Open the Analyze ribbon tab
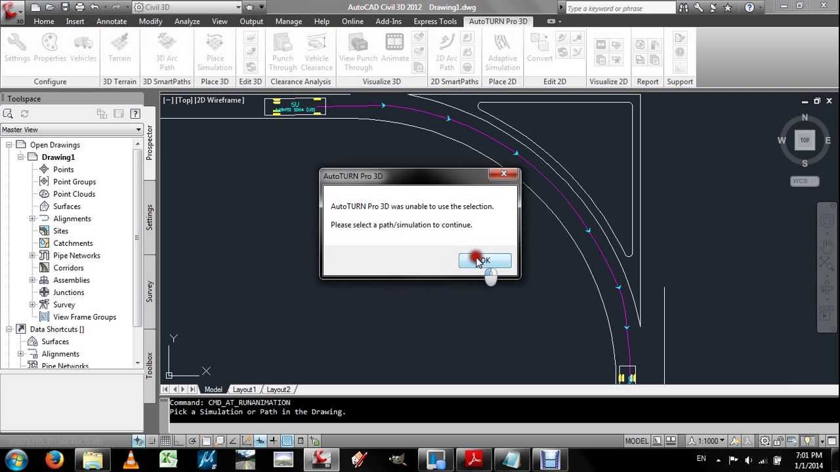840x472 pixels. click(x=187, y=21)
